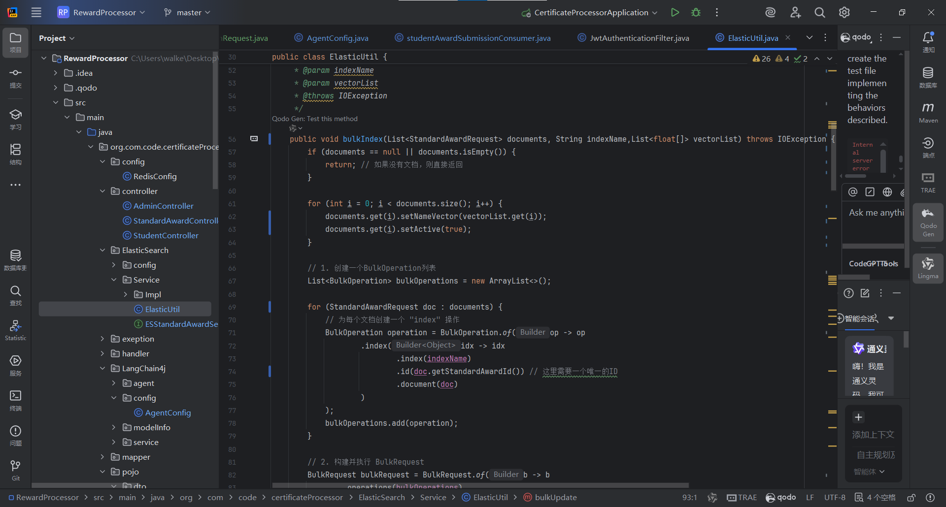The image size is (946, 507).
Task: Expand the Impl package
Action: [x=126, y=294]
